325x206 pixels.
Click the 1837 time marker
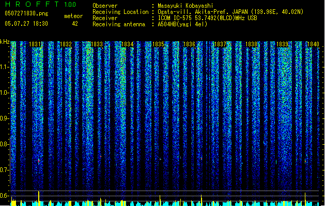[220, 44]
